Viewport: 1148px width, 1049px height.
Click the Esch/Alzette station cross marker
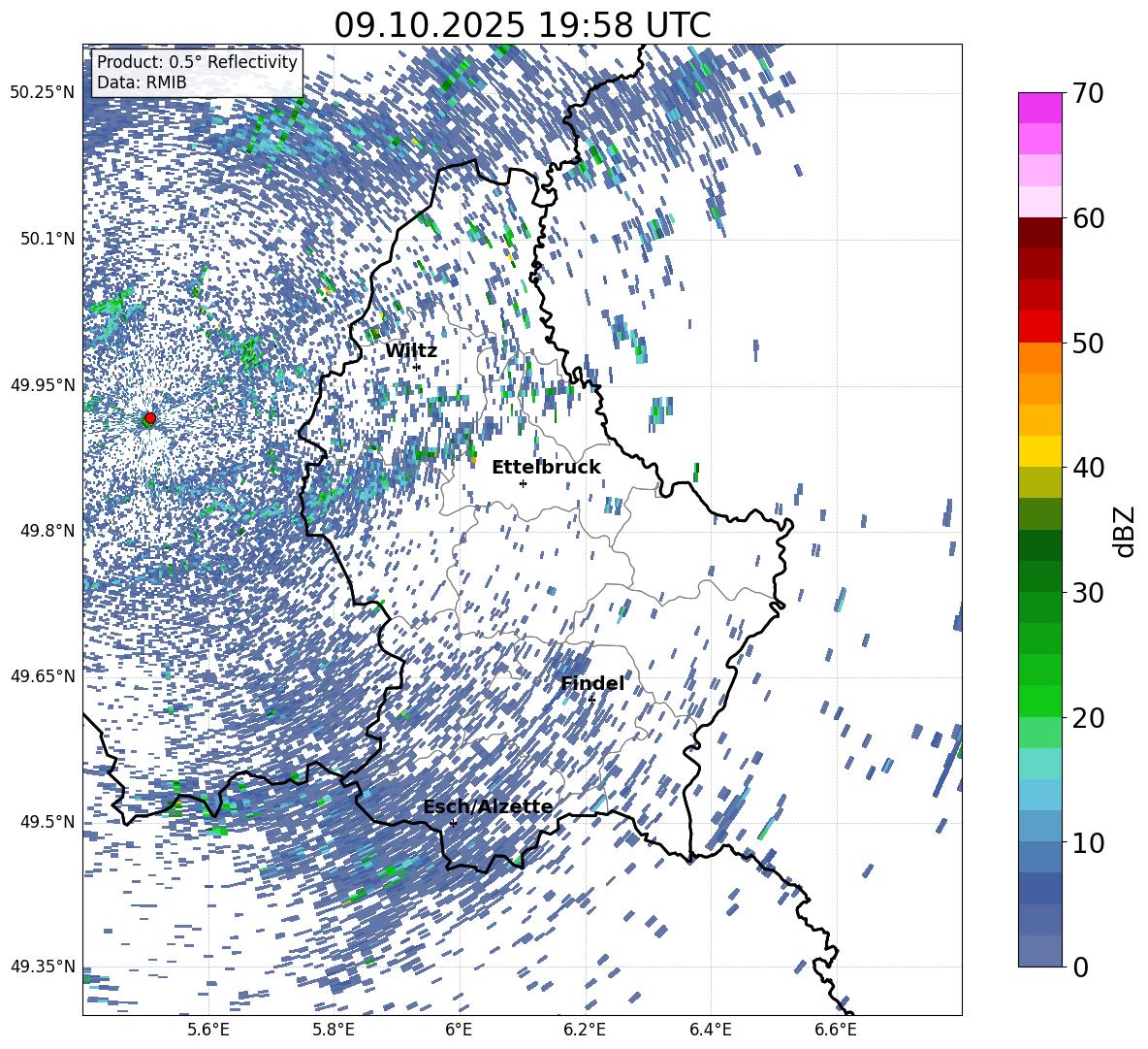pyautogui.click(x=453, y=823)
